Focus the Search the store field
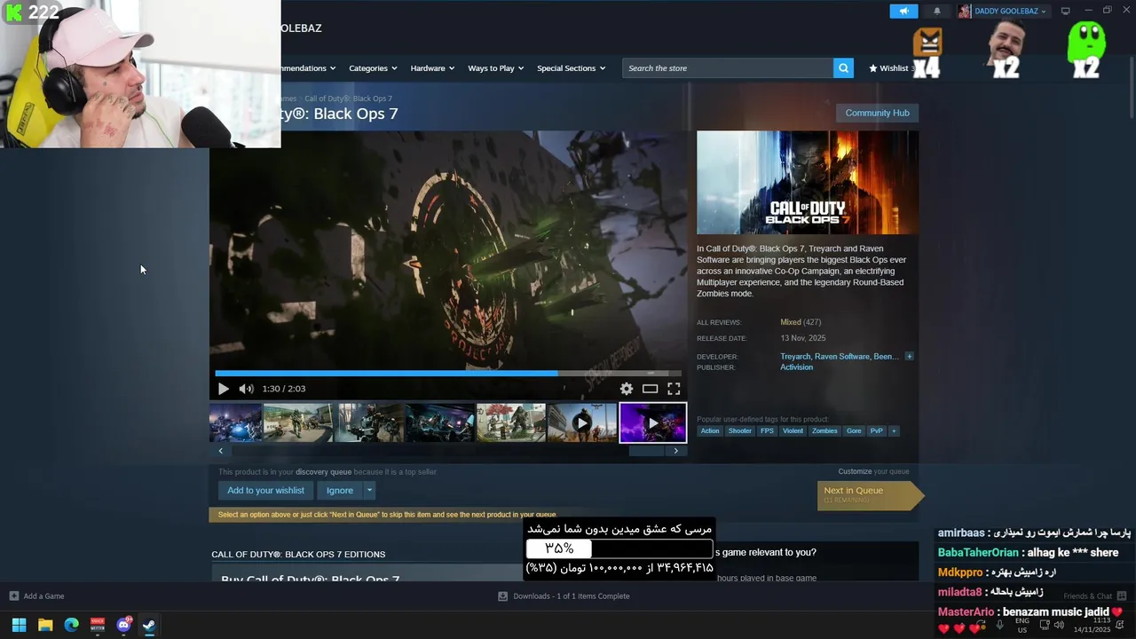This screenshot has width=1136, height=639. pyautogui.click(x=728, y=68)
